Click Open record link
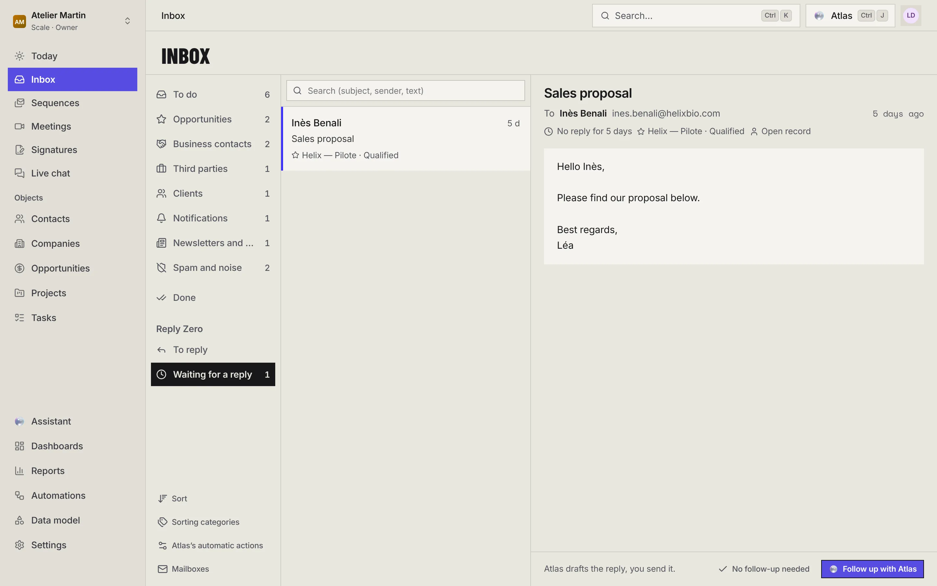 (x=781, y=132)
